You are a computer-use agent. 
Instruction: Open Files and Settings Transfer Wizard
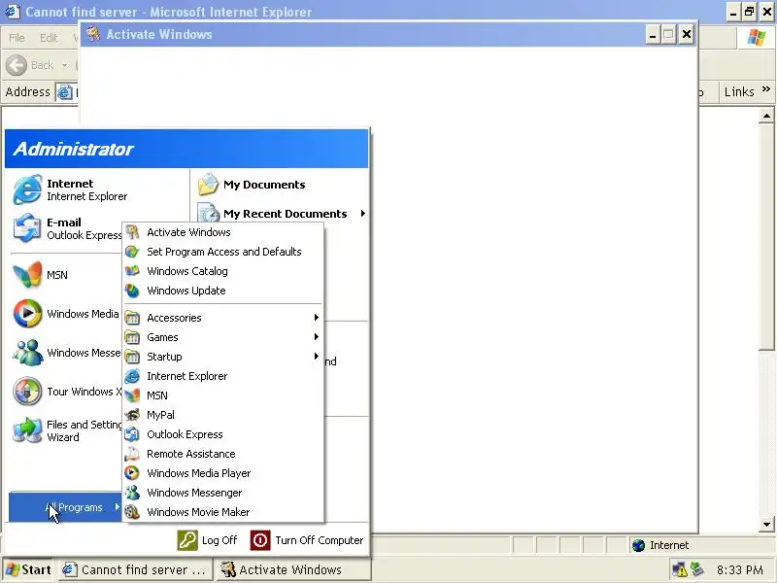pos(66,430)
